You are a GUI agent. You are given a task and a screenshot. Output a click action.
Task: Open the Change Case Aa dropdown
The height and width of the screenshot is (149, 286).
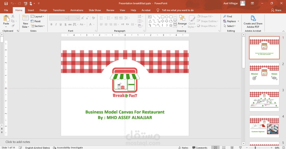pos(82,24)
